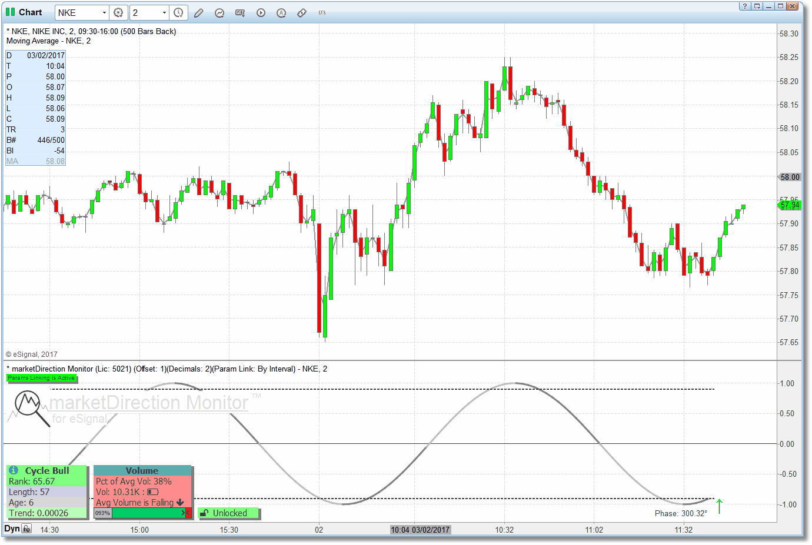This screenshot has height=545, width=812.
Task: Select the pencil drawing tools icon
Action: 199,12
